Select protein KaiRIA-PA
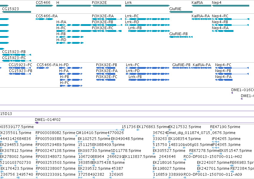The image size is (254, 179). [x=202, y=68]
